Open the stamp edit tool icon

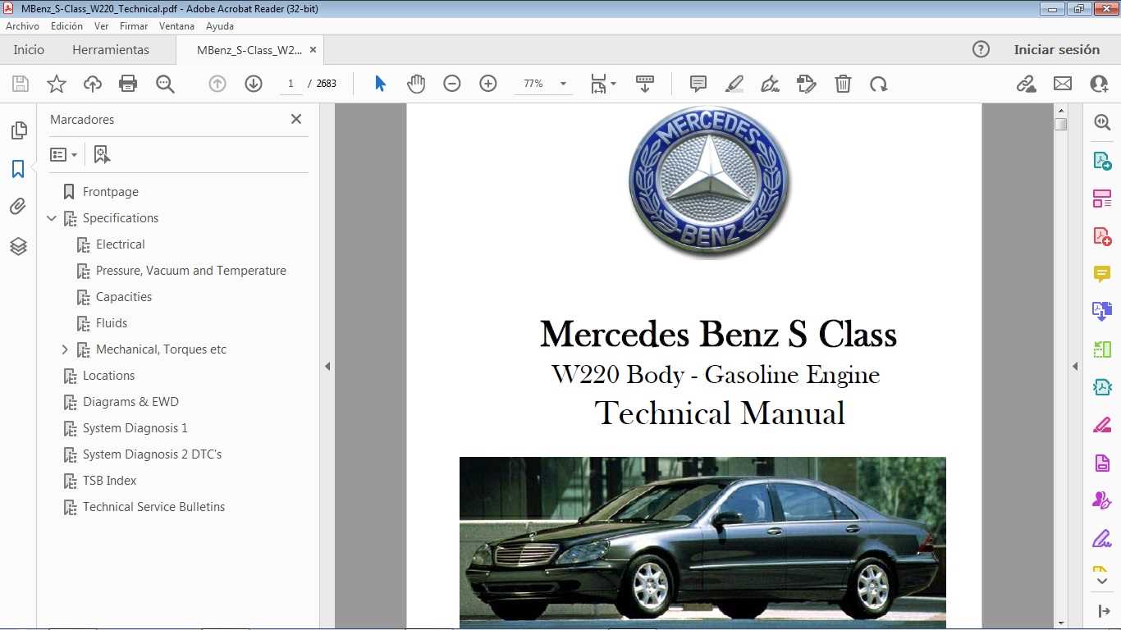pyautogui.click(x=807, y=84)
